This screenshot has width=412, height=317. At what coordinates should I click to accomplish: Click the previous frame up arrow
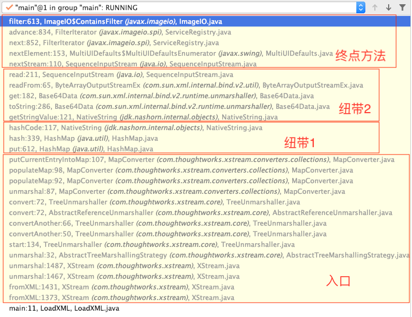375,7
